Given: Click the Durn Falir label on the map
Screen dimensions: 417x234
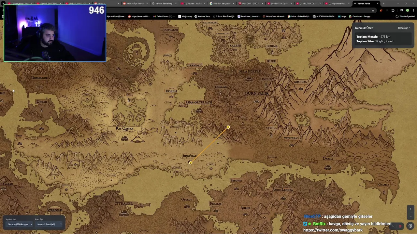Looking at the screenshot, I should [257, 94].
